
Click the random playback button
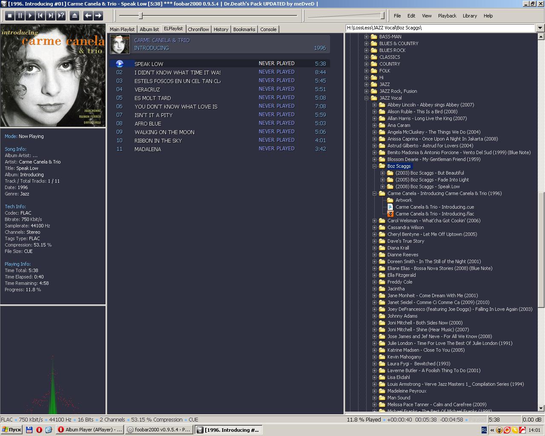click(x=61, y=16)
